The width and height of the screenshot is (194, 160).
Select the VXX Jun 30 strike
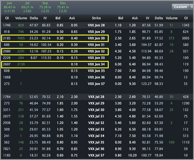pos(96,38)
